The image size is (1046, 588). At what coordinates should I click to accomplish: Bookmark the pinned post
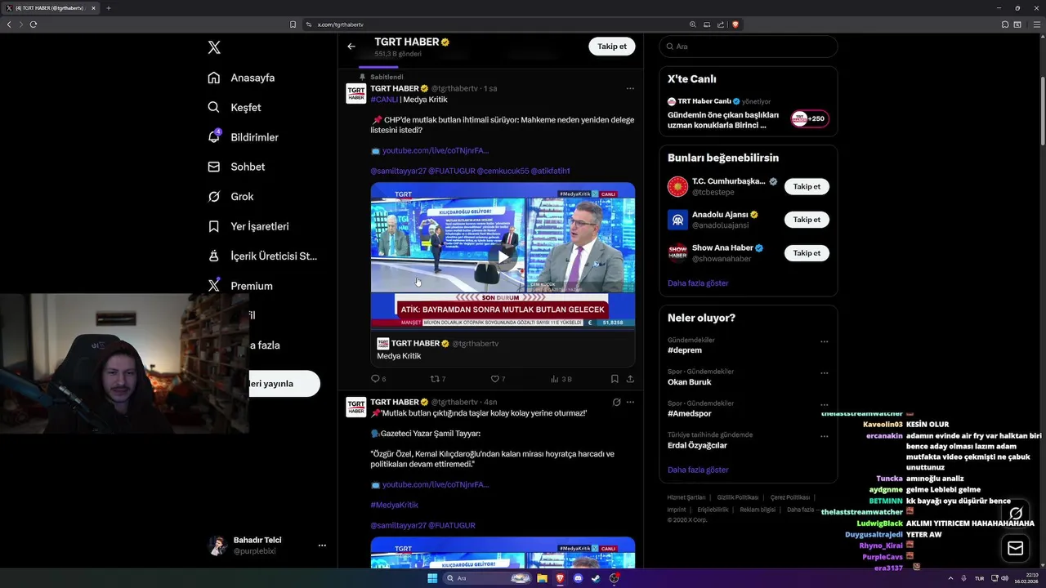(x=615, y=379)
